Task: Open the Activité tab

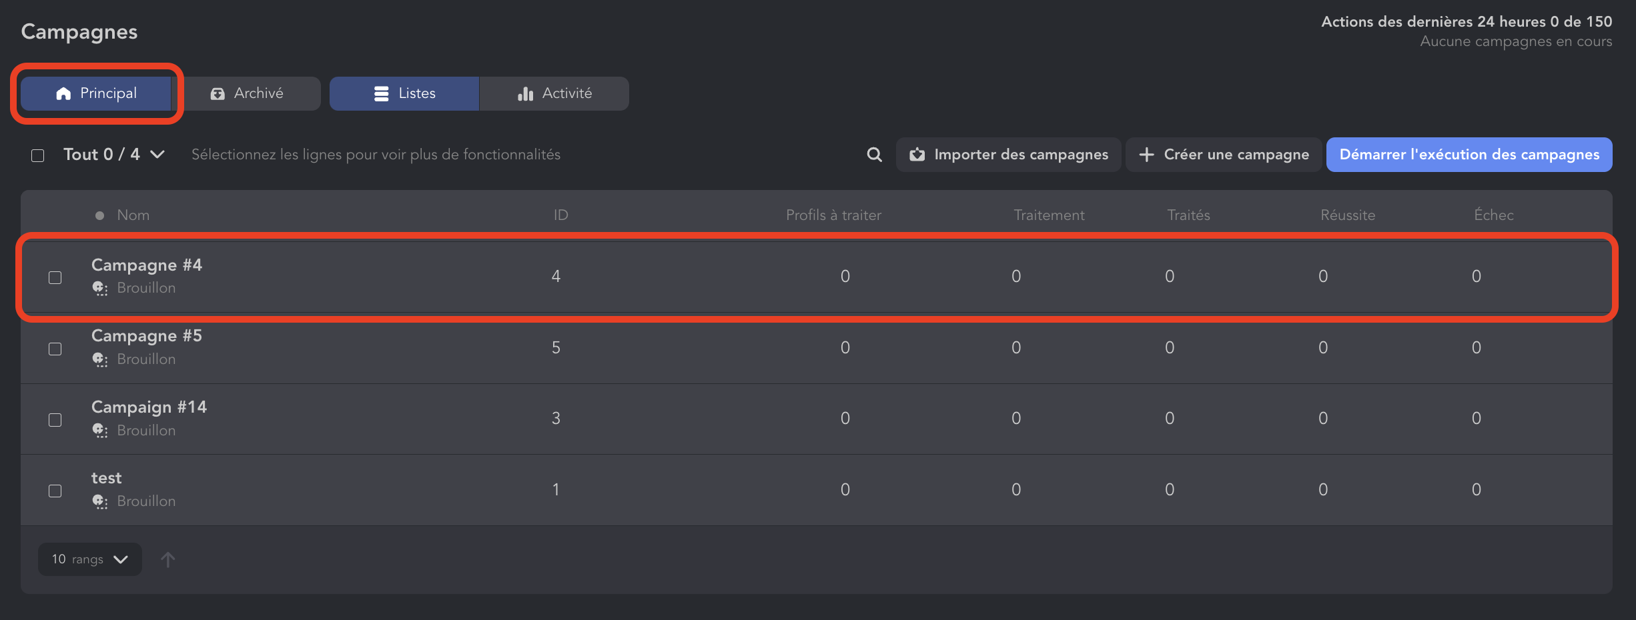Action: pyautogui.click(x=554, y=94)
